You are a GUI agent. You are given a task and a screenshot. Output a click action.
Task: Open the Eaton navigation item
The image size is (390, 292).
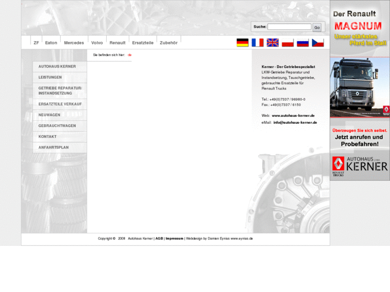pyautogui.click(x=51, y=43)
